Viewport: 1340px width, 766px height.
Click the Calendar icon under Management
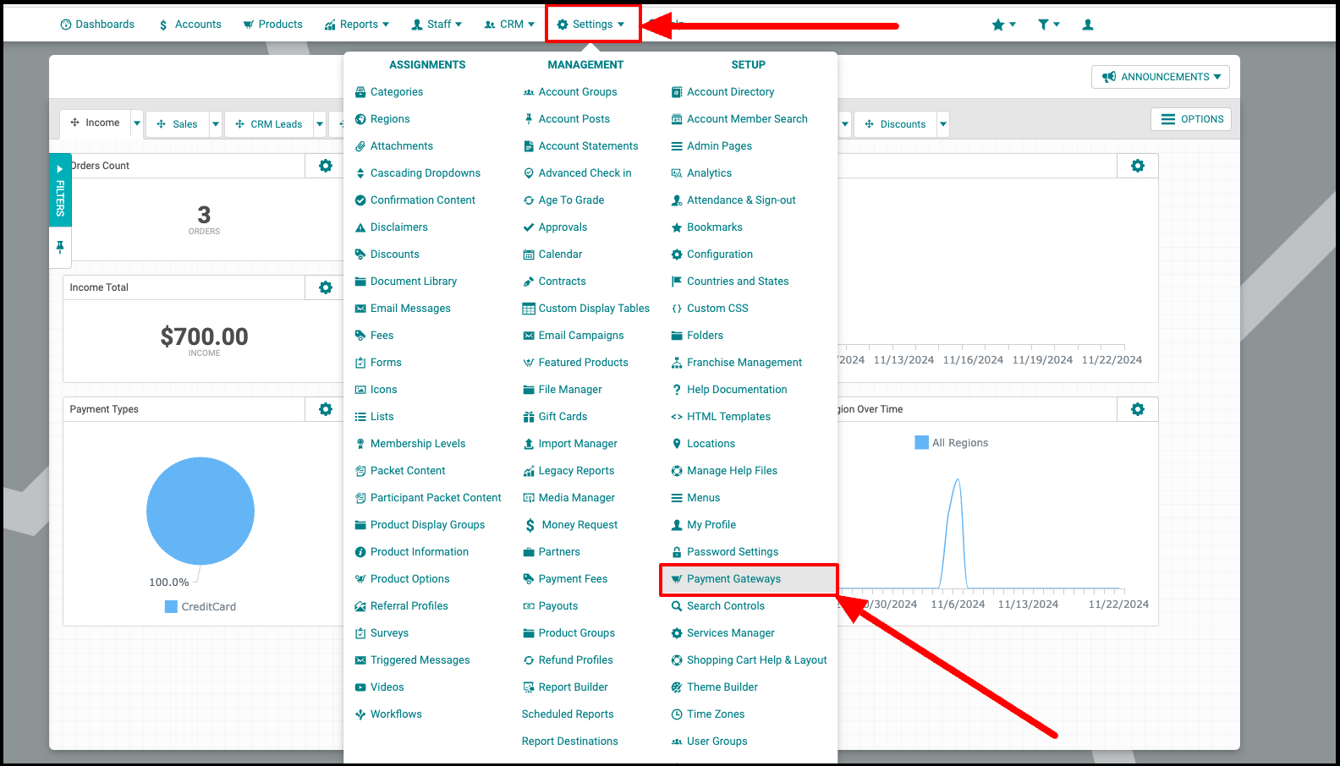529,254
